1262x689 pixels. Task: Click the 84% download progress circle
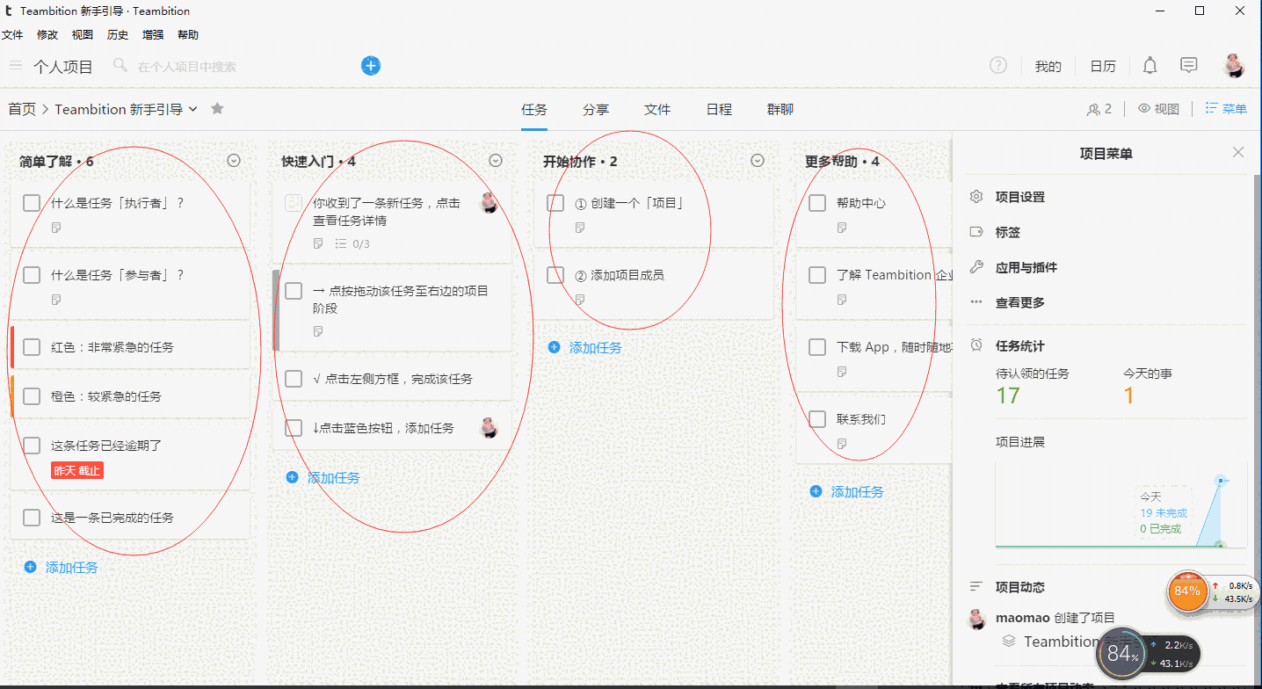[x=1187, y=591]
